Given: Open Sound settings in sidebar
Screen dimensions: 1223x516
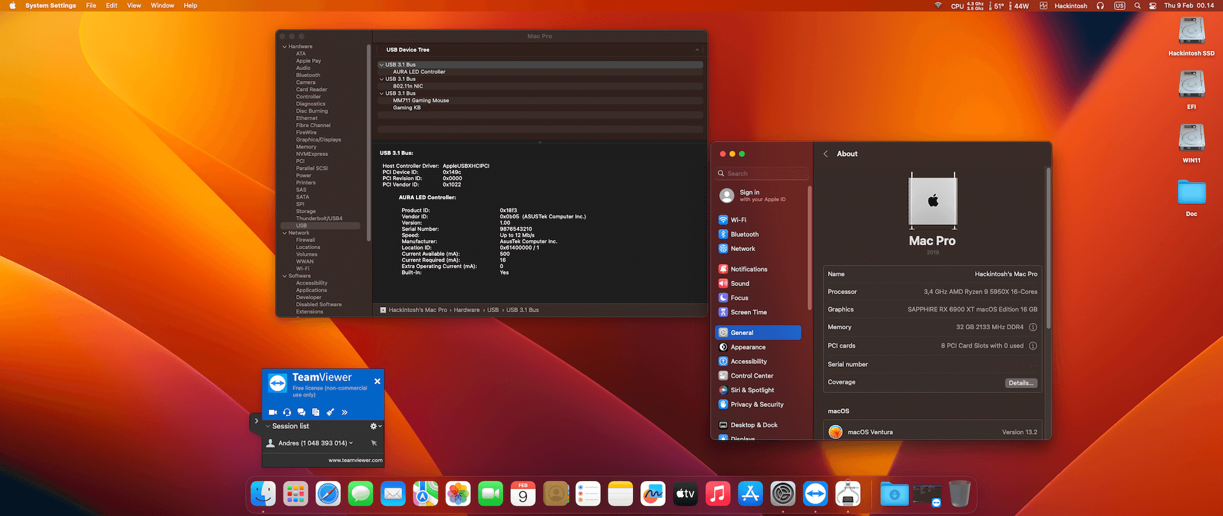Looking at the screenshot, I should point(758,283).
